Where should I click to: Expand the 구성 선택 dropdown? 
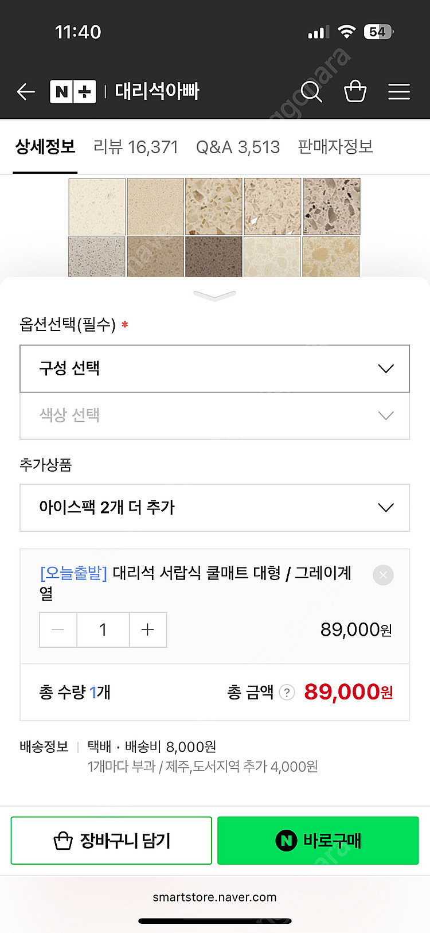tap(214, 368)
